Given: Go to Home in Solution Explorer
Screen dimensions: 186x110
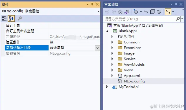Looking at the screenshot, I should click(120, 12).
